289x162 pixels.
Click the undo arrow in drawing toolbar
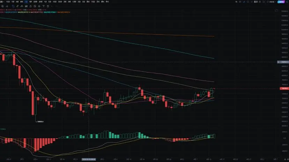click(x=52, y=6)
